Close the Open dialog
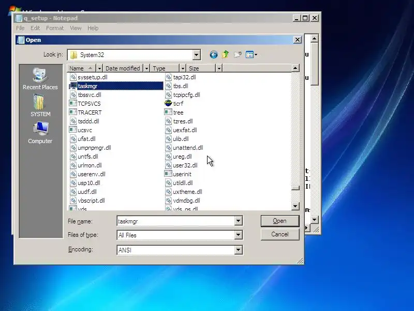Image resolution: width=414 pixels, height=311 pixels. coord(297,40)
